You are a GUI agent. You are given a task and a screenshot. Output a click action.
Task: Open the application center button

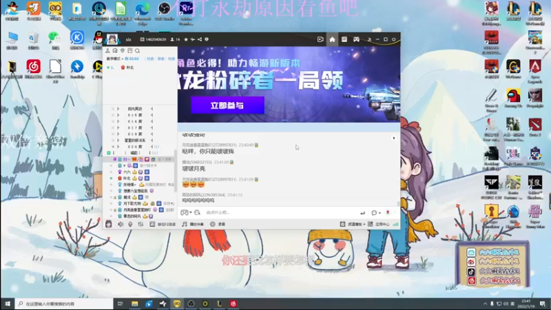coord(378,224)
